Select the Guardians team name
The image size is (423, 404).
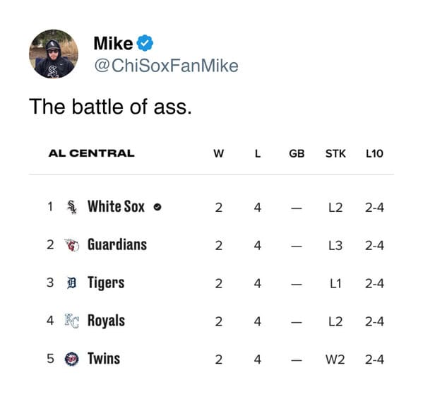(117, 244)
